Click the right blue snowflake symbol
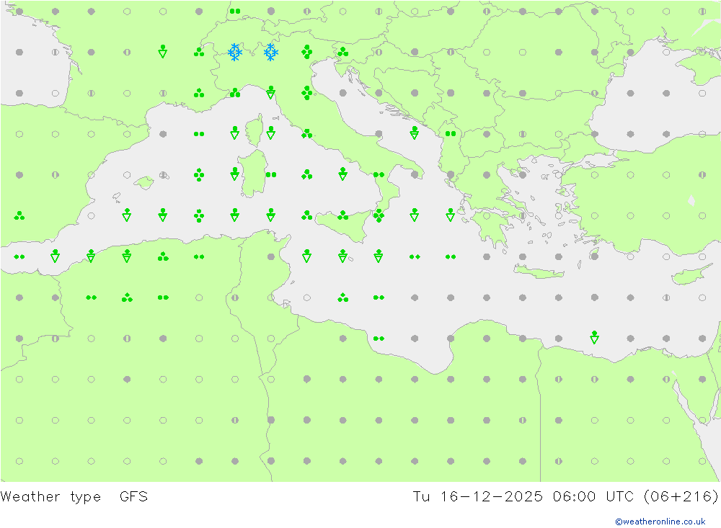721x528 pixels. (270, 52)
